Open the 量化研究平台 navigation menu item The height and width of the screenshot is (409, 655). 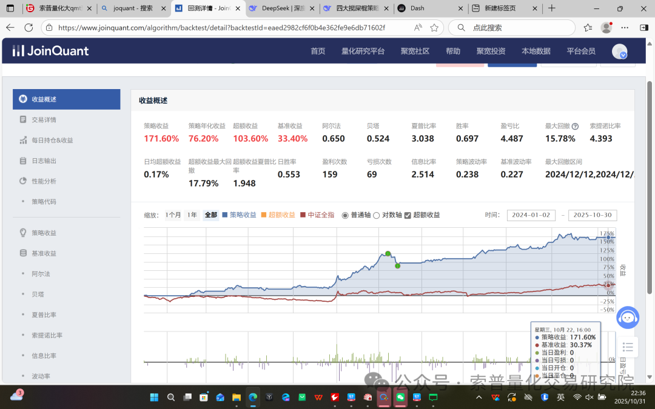click(x=362, y=52)
